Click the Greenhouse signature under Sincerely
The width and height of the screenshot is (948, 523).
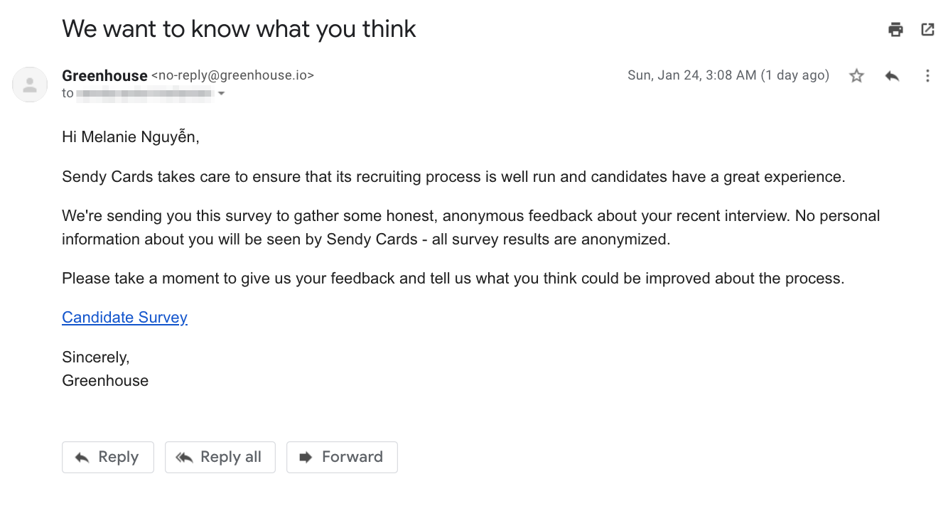coord(105,380)
